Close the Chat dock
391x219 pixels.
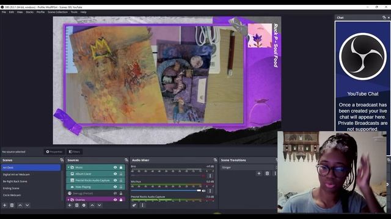389,18
